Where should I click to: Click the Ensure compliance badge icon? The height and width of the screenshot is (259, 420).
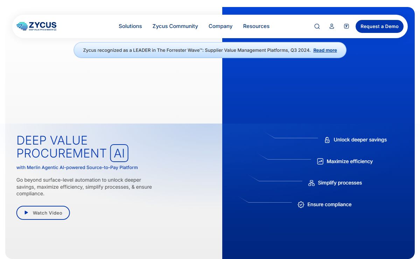[x=301, y=205]
